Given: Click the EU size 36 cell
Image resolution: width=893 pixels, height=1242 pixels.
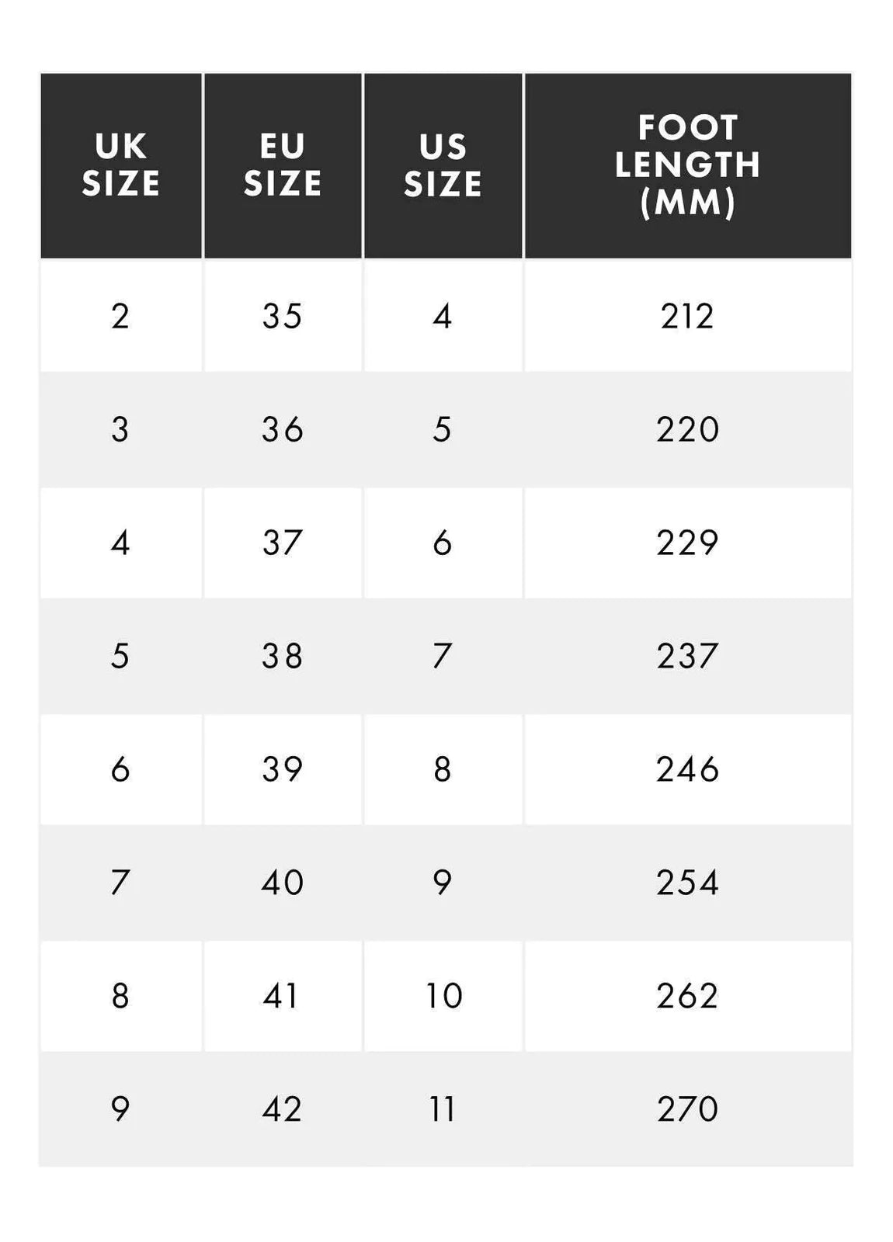Looking at the screenshot, I should coord(283,429).
